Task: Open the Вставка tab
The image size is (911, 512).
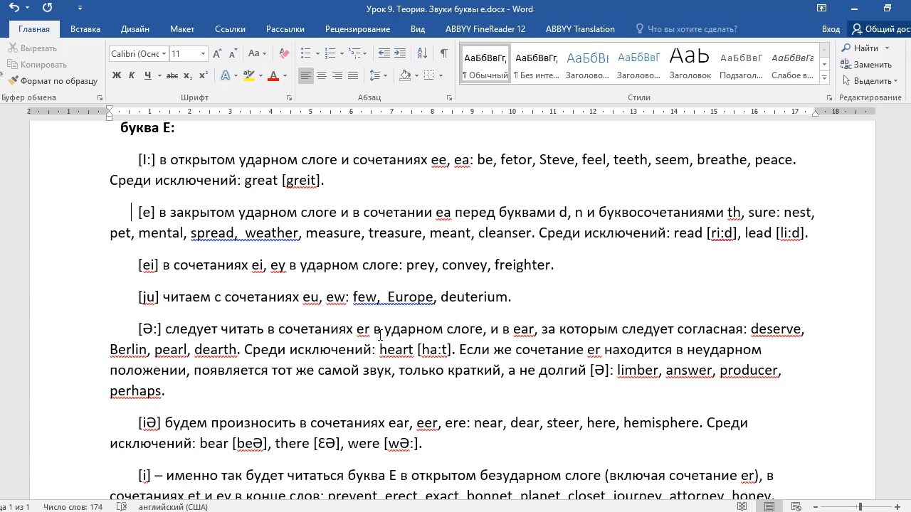Action: click(85, 29)
